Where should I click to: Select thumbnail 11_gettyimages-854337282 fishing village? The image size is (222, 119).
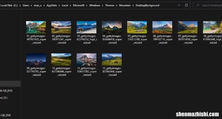[x=87, y=59]
